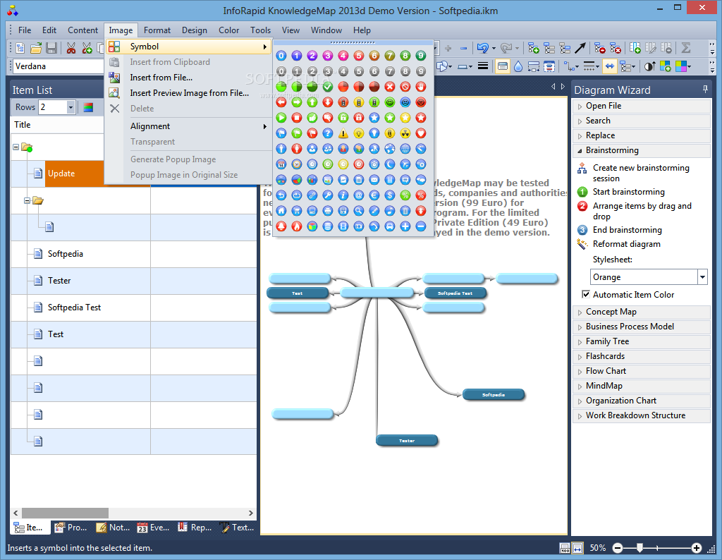The width and height of the screenshot is (722, 560).
Task: Choose Insert Preview Image from File...
Action: click(189, 93)
